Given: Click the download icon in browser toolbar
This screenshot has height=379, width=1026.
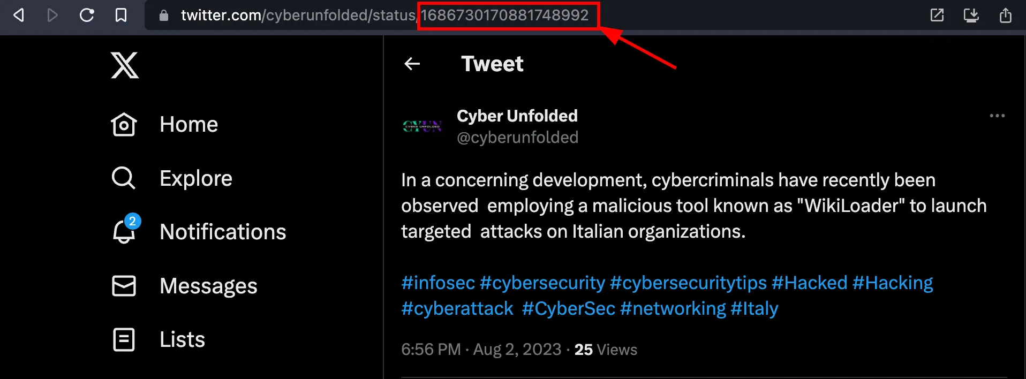Looking at the screenshot, I should [x=971, y=15].
